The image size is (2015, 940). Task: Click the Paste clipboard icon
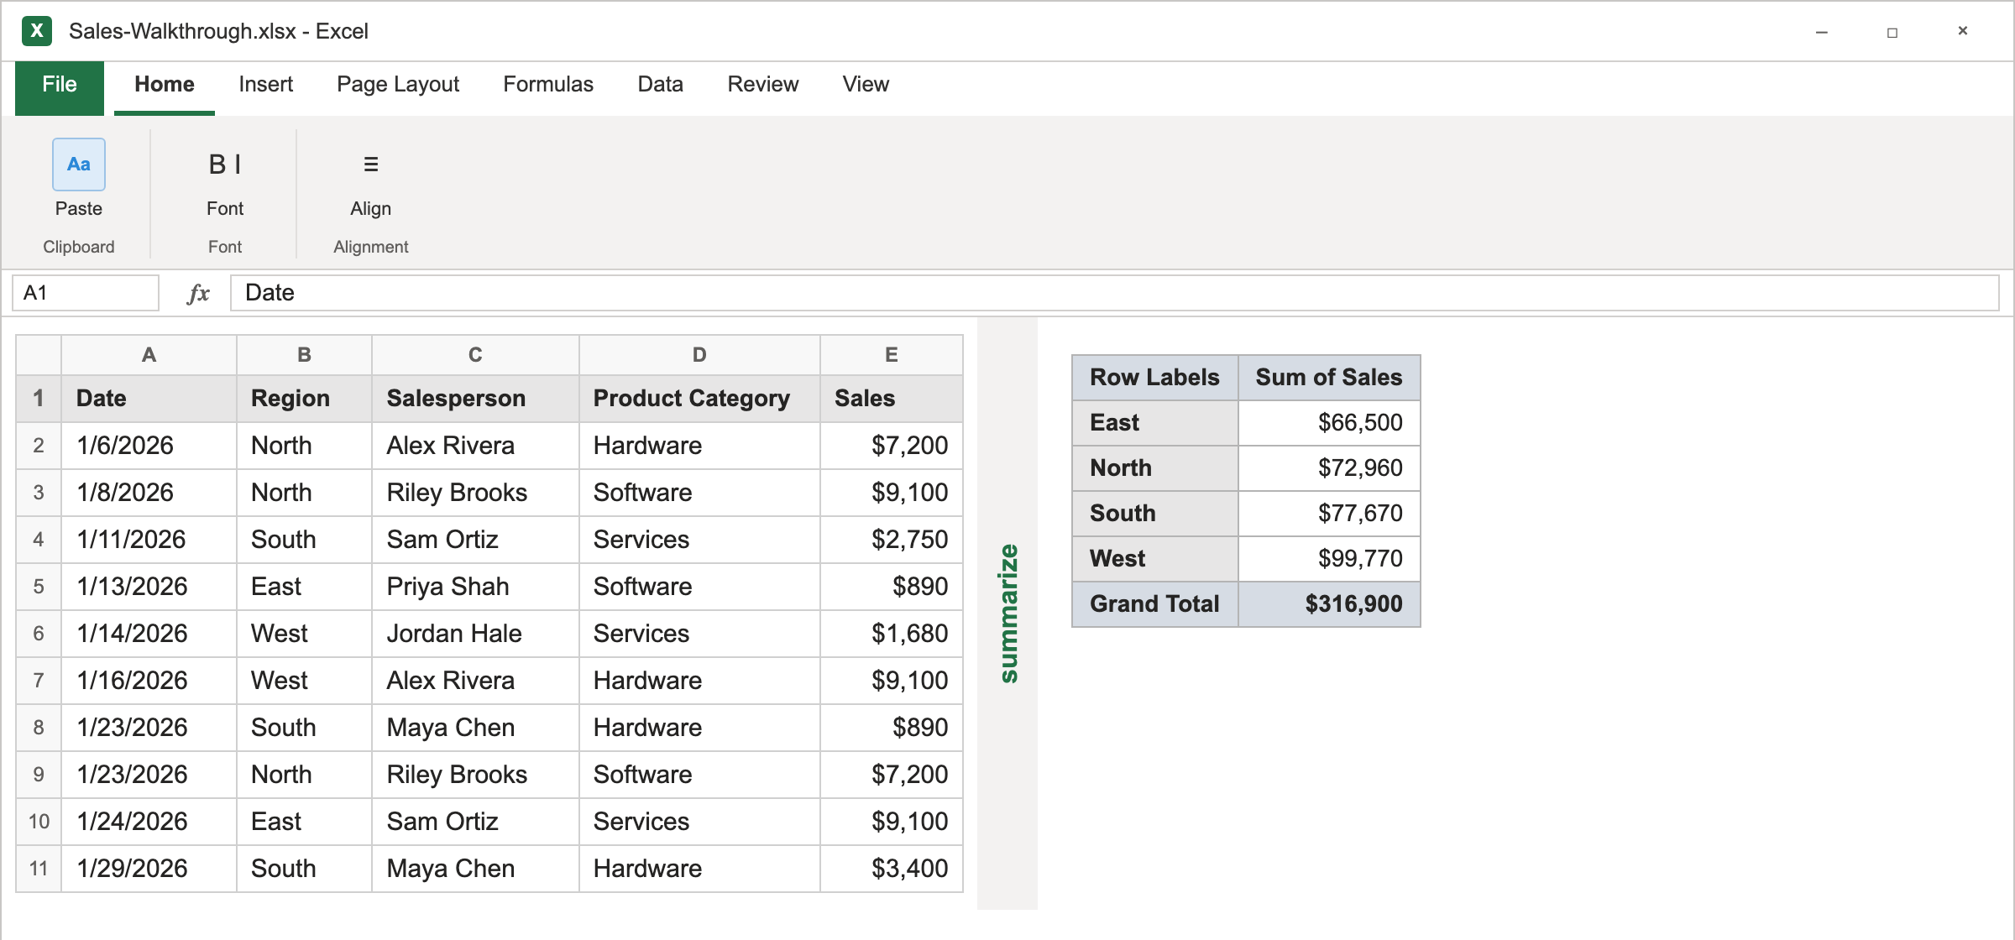point(78,164)
